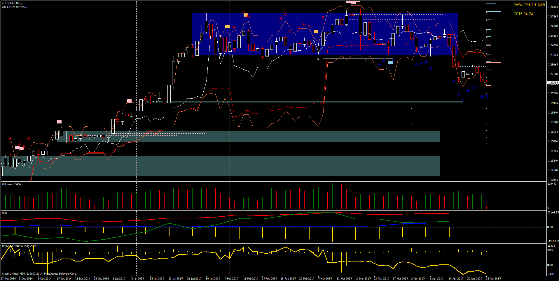Click the yellow 2015.04.24 date label

[523, 14]
